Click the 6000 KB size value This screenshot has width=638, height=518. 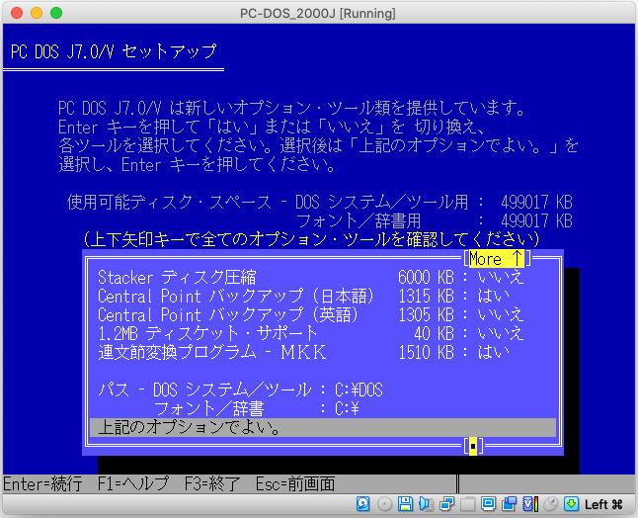pos(426,278)
